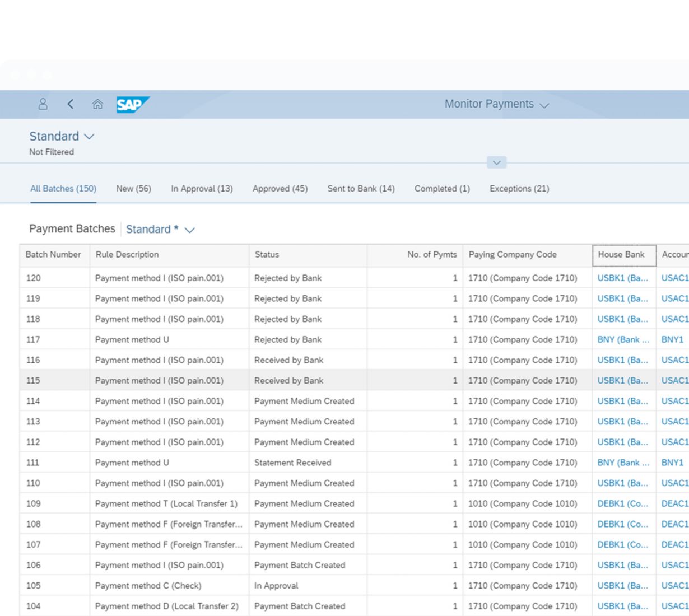Screen dimensions: 689x616
Task: Open the In Approval (13) tab
Action: click(x=202, y=189)
